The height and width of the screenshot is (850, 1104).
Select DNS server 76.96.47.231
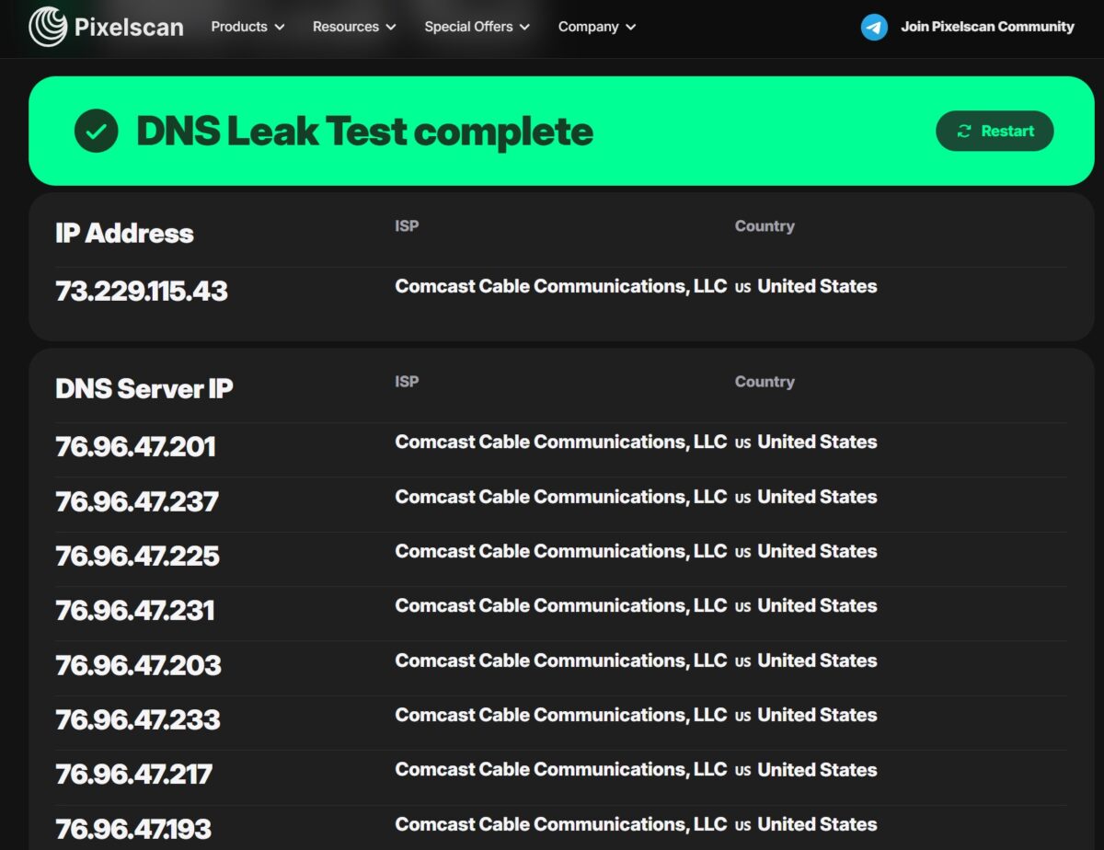pyautogui.click(x=135, y=610)
